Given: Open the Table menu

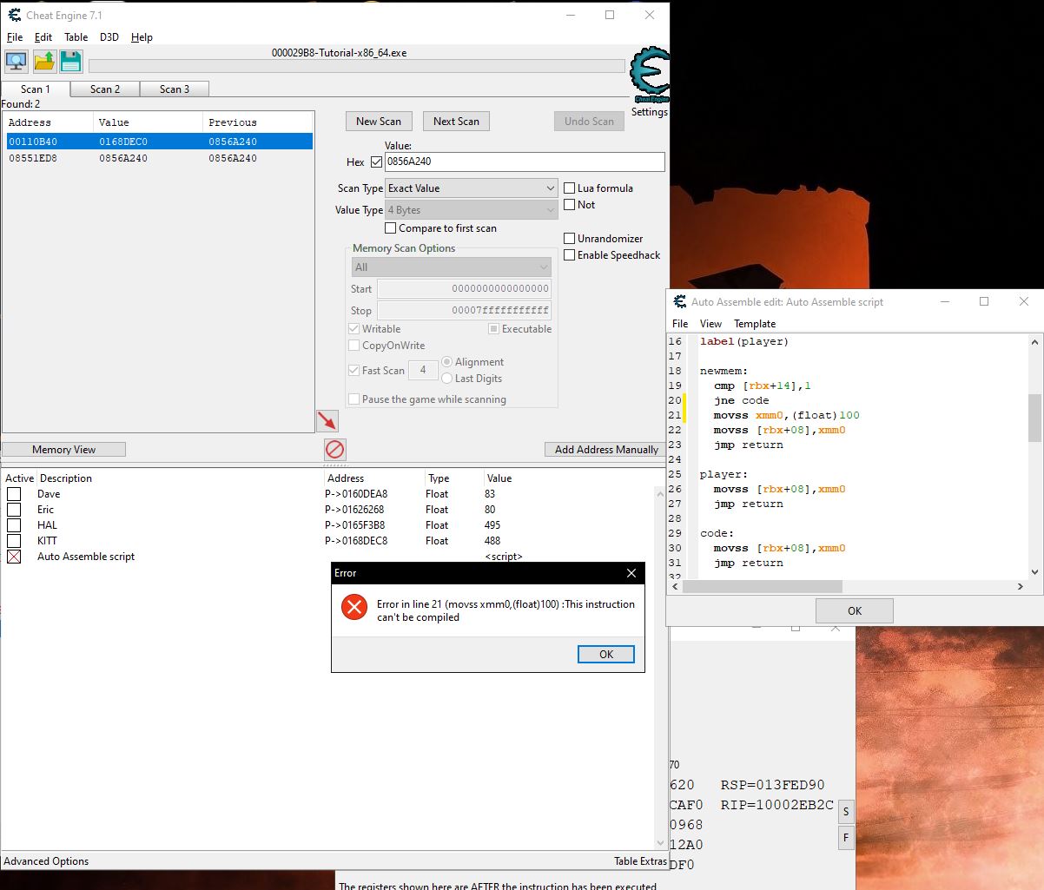Looking at the screenshot, I should pyautogui.click(x=76, y=37).
